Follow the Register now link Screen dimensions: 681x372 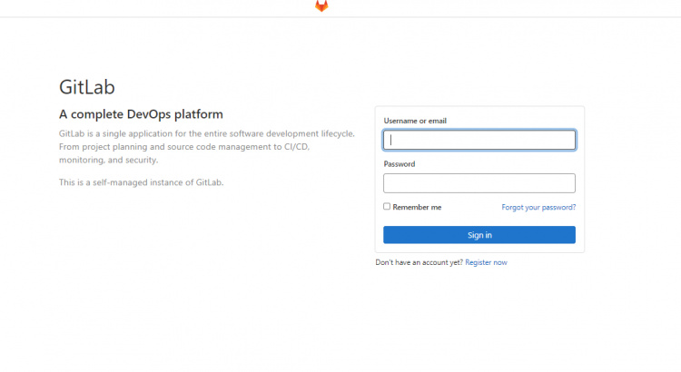click(x=486, y=262)
